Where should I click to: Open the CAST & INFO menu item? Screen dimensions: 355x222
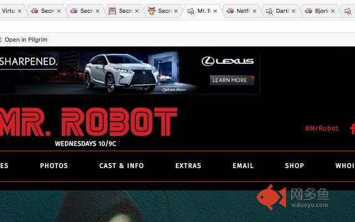click(x=121, y=165)
